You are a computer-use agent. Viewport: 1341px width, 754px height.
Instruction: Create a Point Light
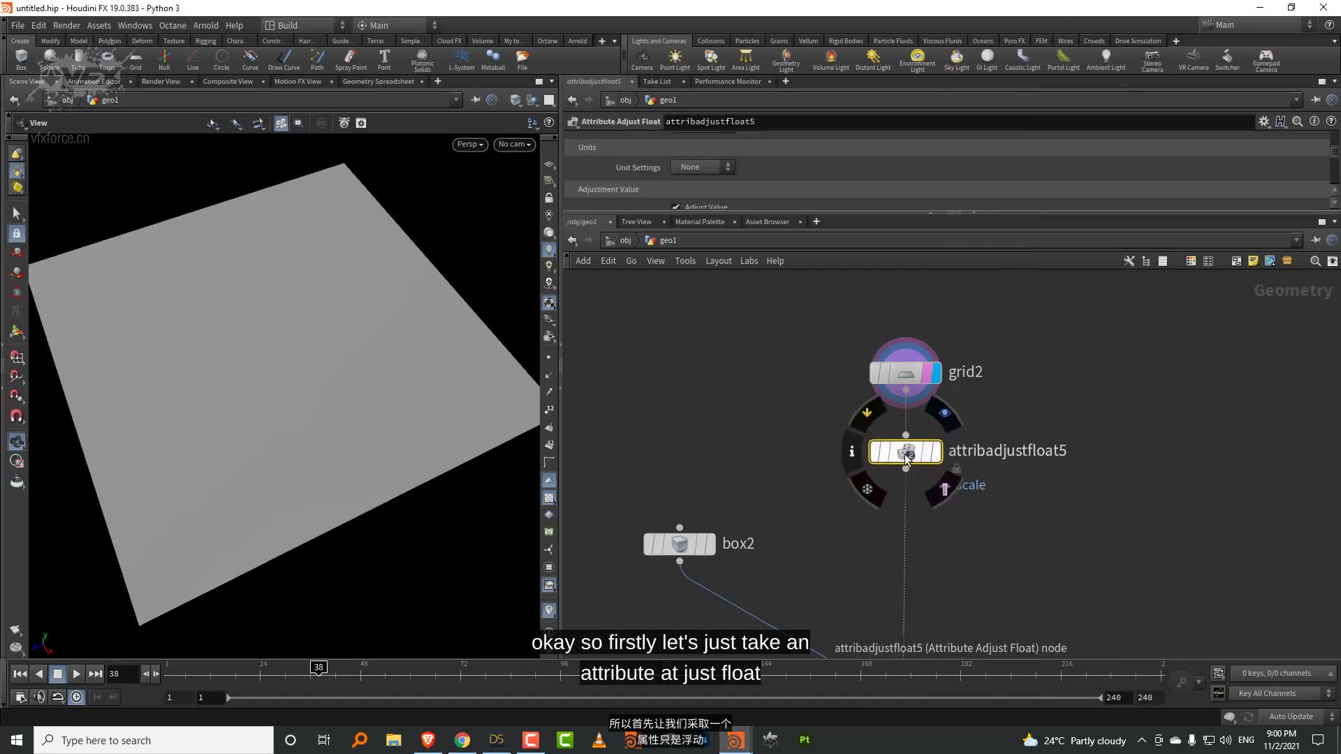(x=675, y=59)
